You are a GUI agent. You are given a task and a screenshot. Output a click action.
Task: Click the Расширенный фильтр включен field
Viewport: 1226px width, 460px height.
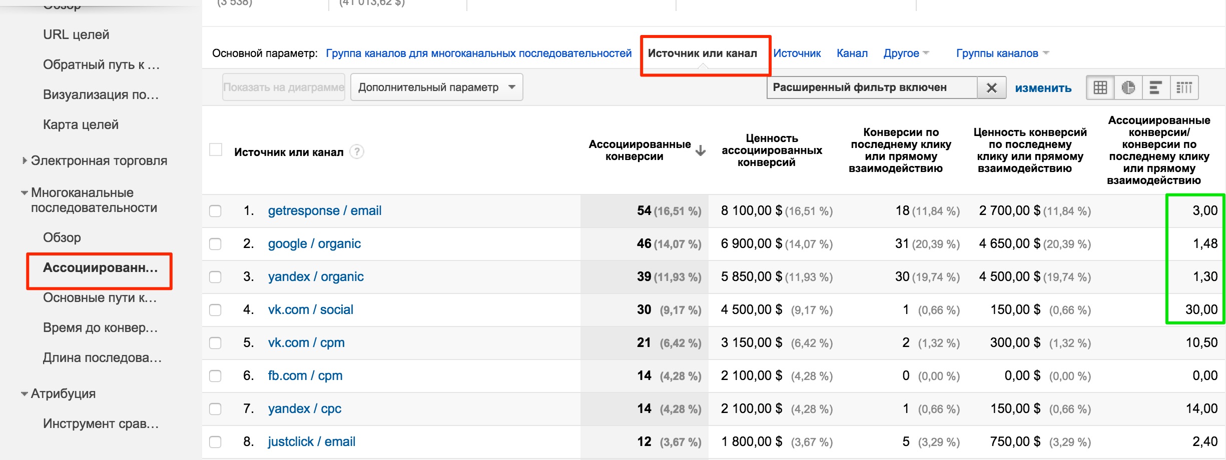(x=872, y=88)
